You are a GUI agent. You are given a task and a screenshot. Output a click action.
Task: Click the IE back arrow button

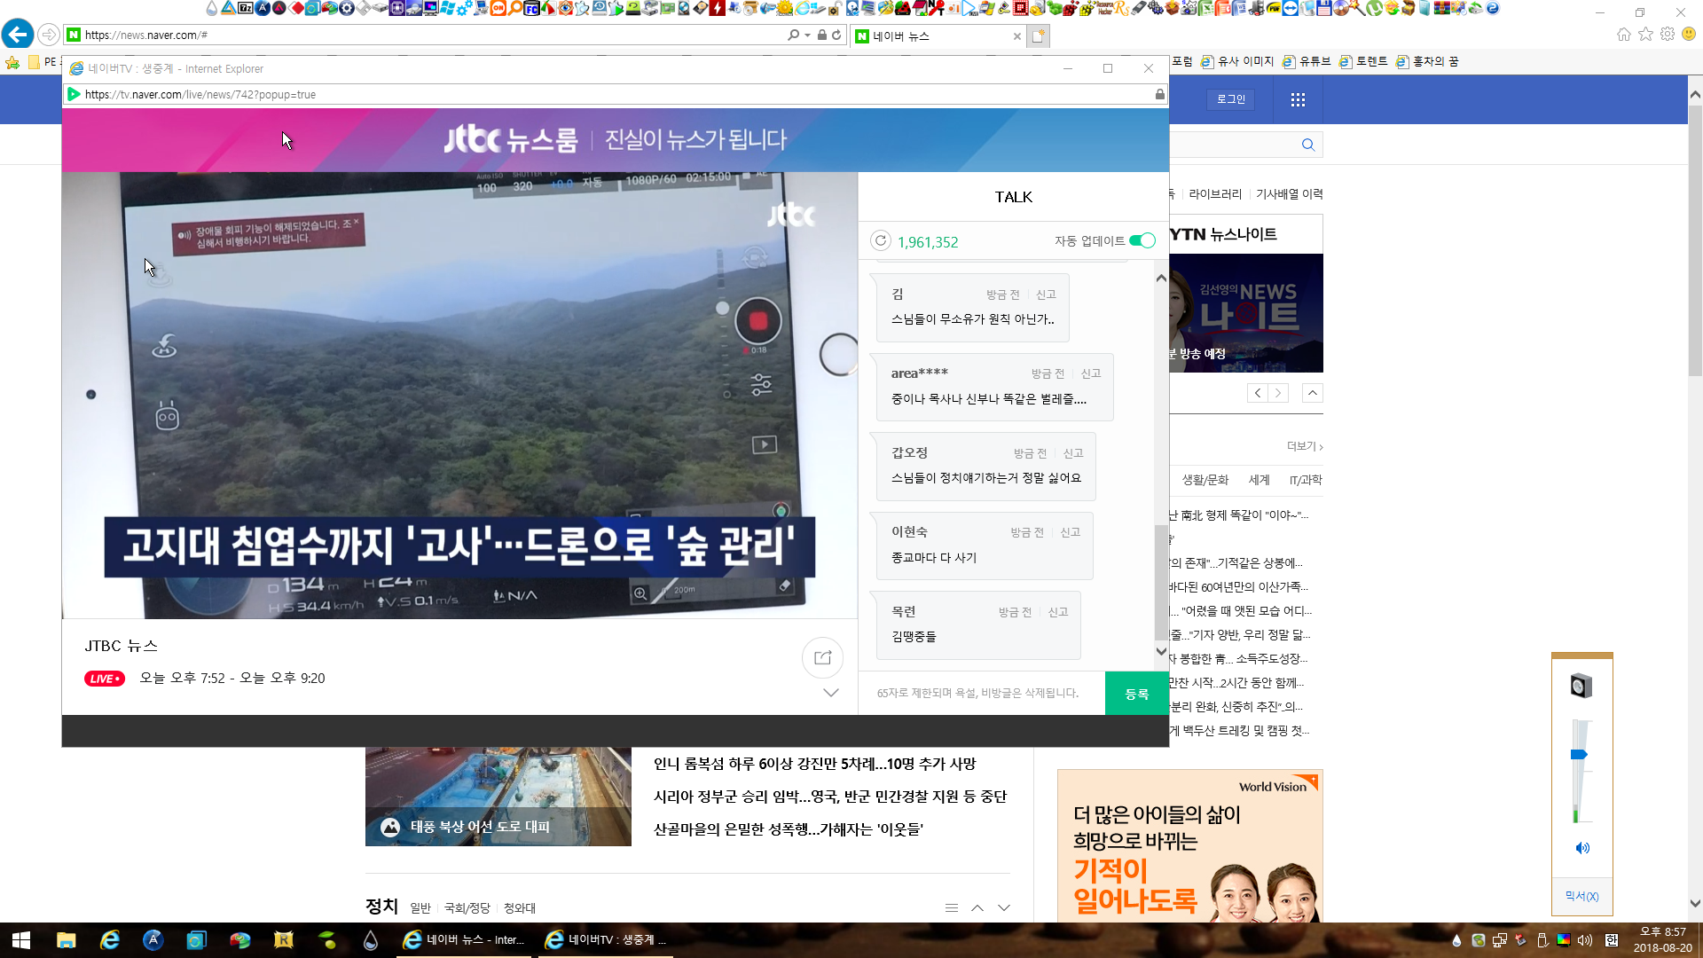coord(18,35)
